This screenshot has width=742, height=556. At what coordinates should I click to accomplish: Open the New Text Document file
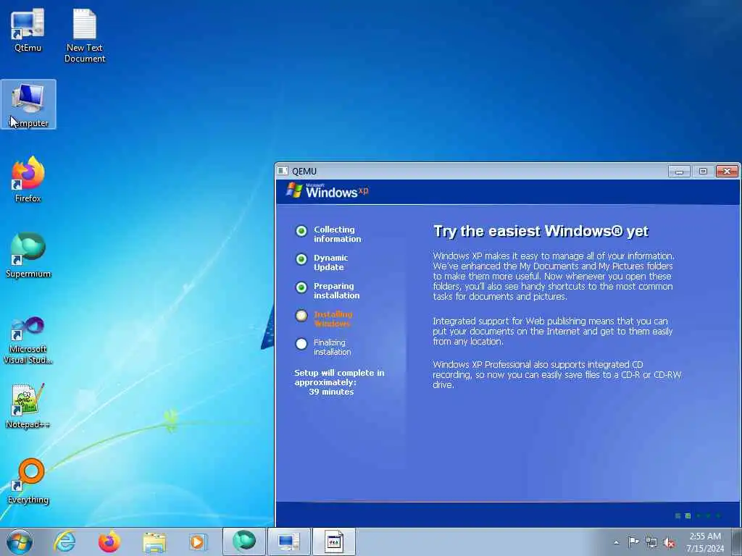[x=85, y=35]
